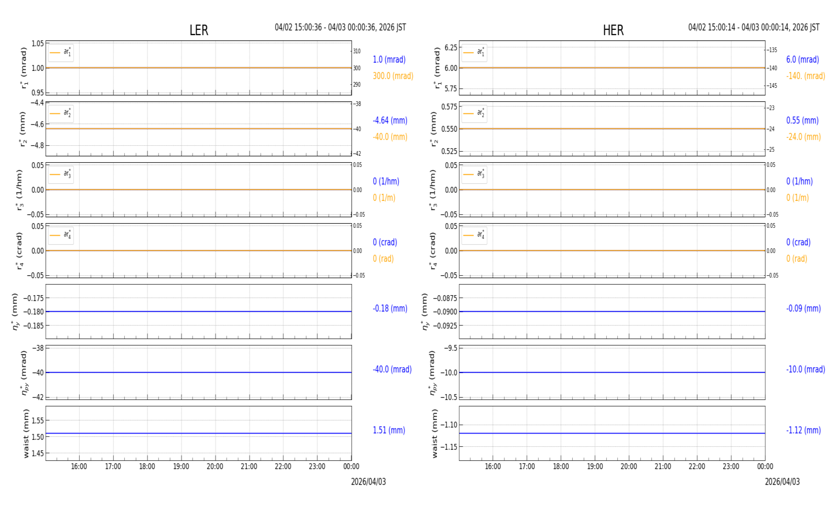Click LER's r2* (mm) axis label

[x=23, y=129]
